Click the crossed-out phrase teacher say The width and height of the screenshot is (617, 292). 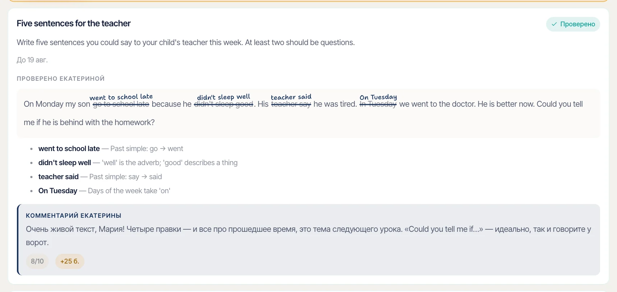(291, 104)
